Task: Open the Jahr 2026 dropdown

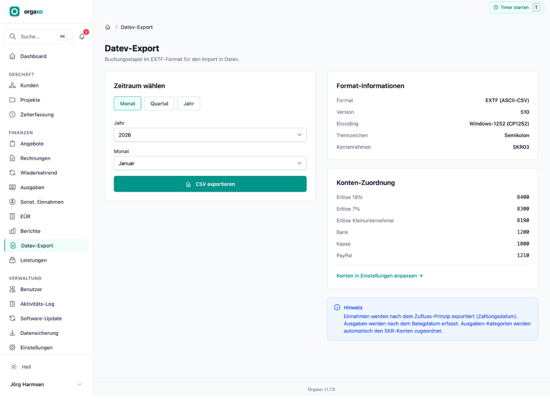Action: point(210,135)
